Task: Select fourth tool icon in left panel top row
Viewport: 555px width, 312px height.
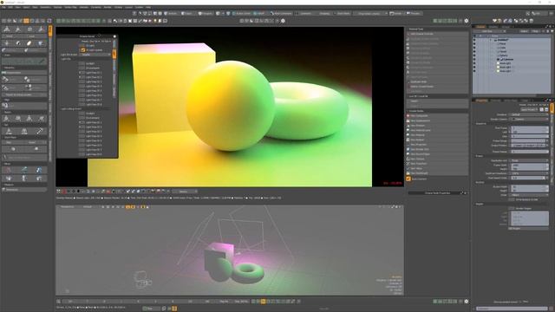Action: point(41,29)
